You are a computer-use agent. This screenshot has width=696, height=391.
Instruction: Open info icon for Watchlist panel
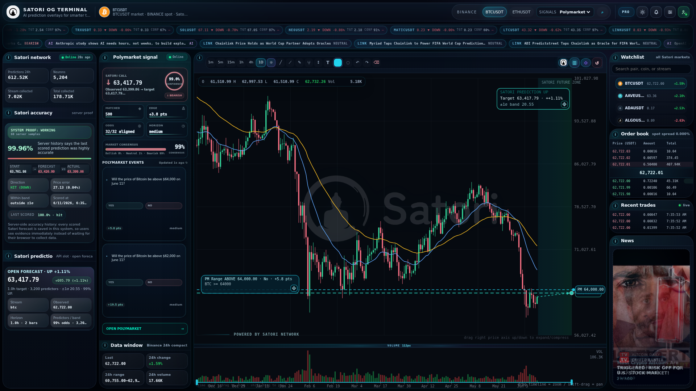coord(615,57)
